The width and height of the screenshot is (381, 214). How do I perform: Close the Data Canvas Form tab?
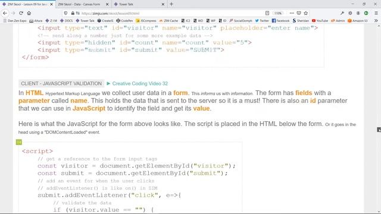coord(107,4)
